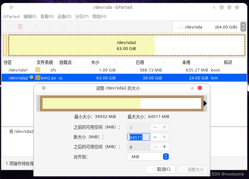Select the /dev/sda1 partition row

click(124, 70)
